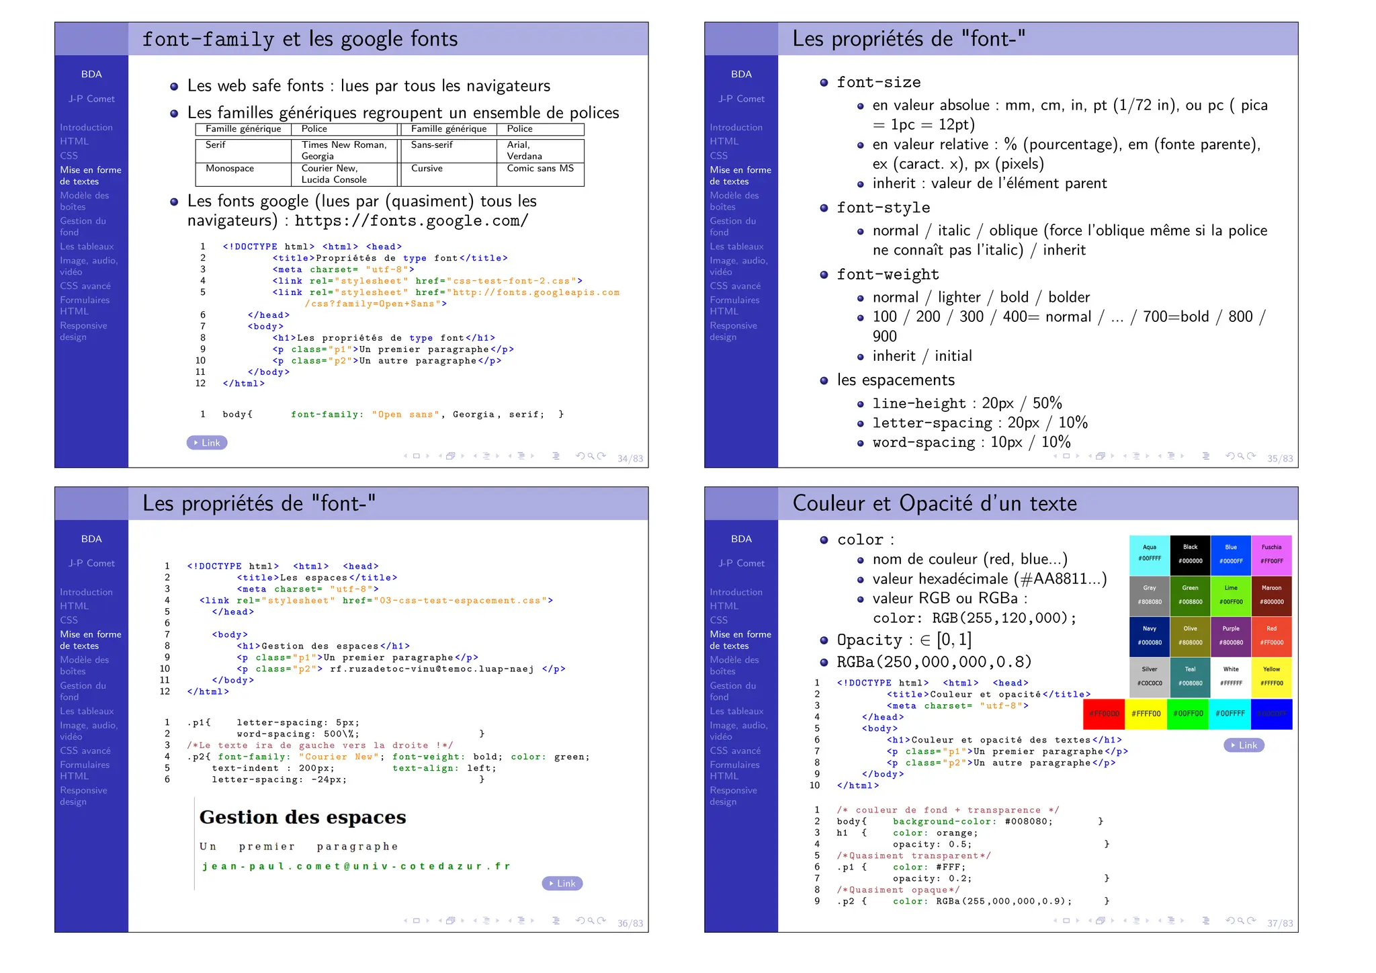Click forward redo arrow on slide 36/83
This screenshot has height=973, width=1376.
coord(601,921)
